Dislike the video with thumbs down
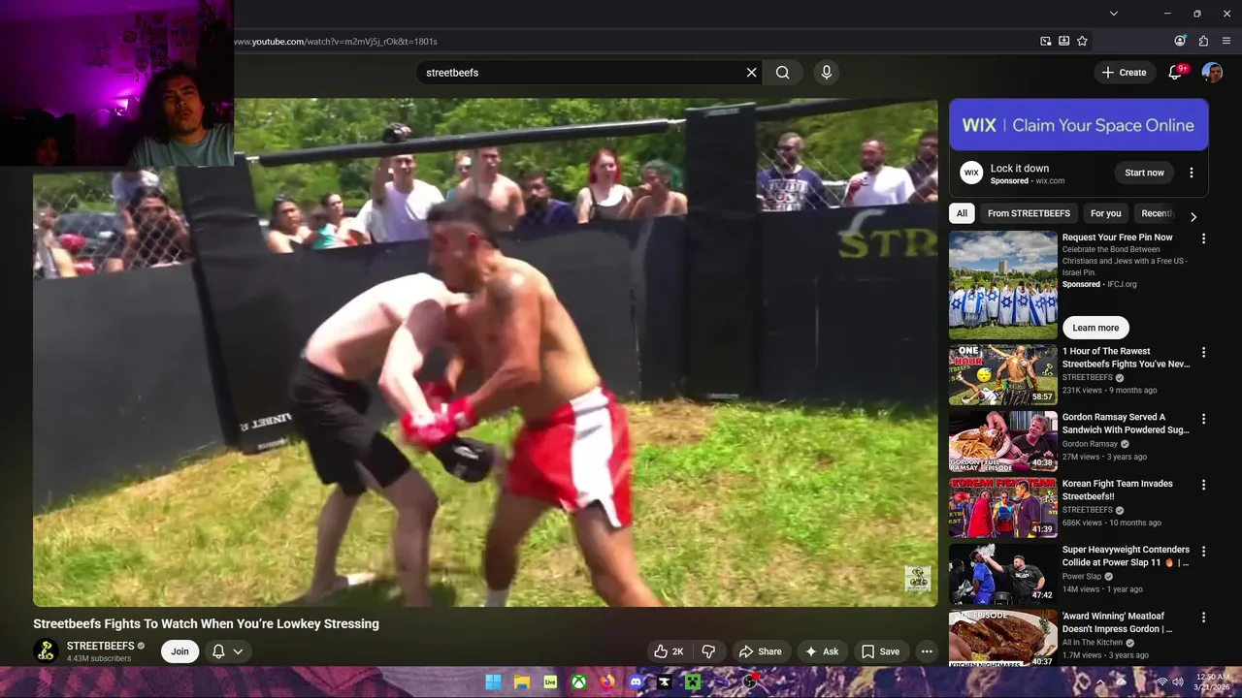This screenshot has height=698, width=1242. (708, 651)
